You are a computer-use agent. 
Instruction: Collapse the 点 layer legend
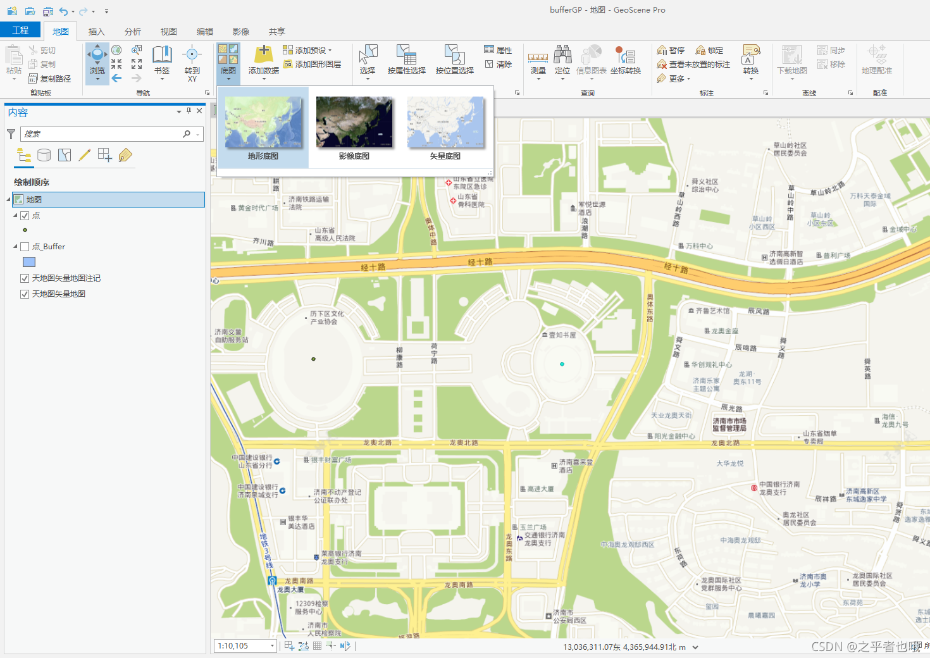[15, 216]
